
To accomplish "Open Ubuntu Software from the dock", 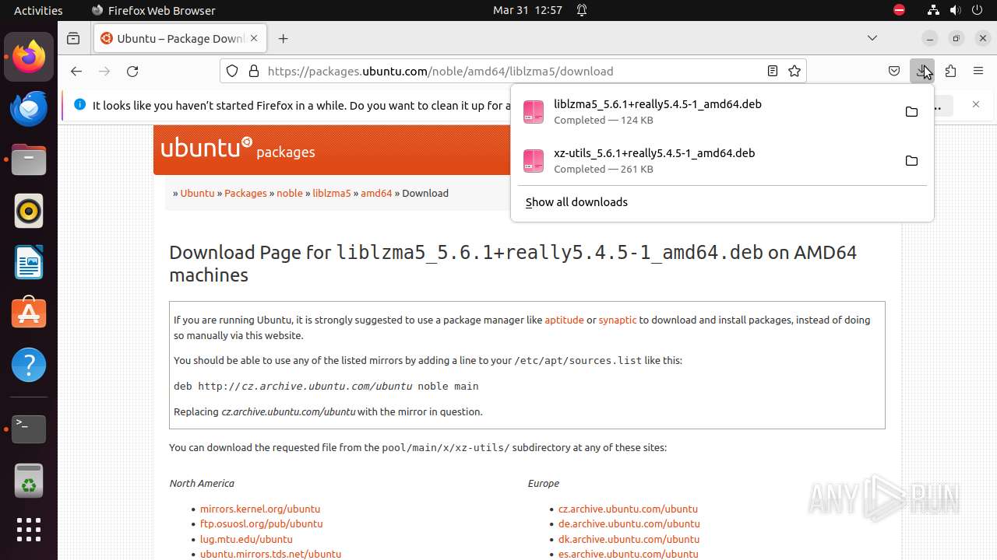I will click(x=29, y=314).
